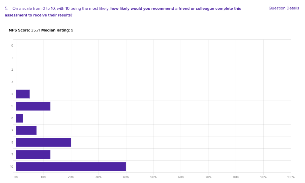Image resolution: width=305 pixels, height=183 pixels.
Task: Click the bold question text about recommending
Action: click(175, 8)
